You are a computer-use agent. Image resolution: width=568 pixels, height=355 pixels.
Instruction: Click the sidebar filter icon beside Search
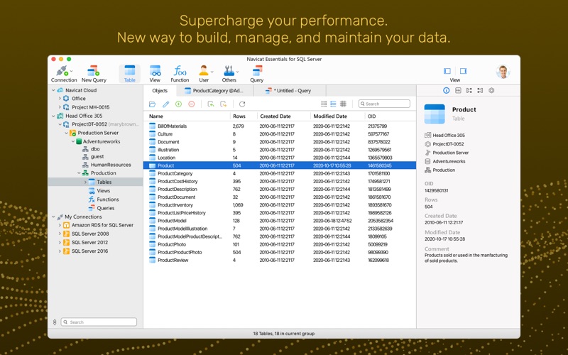point(55,322)
